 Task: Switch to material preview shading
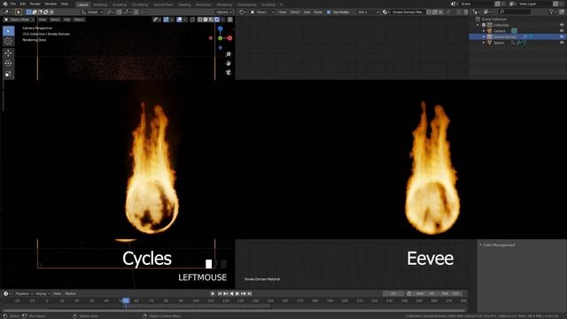[x=212, y=19]
